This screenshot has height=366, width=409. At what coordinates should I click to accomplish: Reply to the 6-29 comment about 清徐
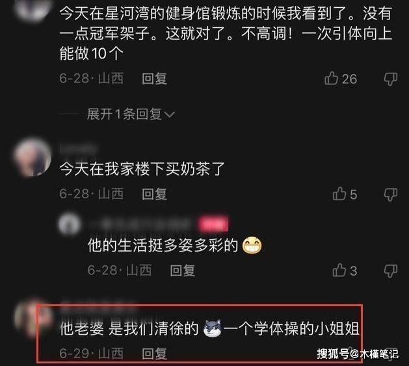(x=154, y=354)
